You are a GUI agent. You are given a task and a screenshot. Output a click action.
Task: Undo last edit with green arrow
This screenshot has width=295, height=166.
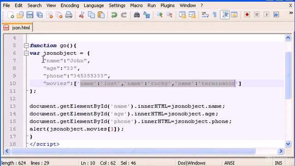pyautogui.click(x=114, y=15)
